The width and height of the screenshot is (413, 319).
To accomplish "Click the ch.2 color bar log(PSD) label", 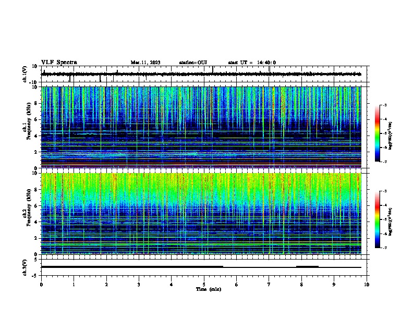I will coord(390,222).
